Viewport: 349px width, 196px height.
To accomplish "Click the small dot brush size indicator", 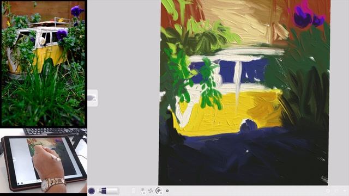I will pyautogui.click(x=167, y=191).
